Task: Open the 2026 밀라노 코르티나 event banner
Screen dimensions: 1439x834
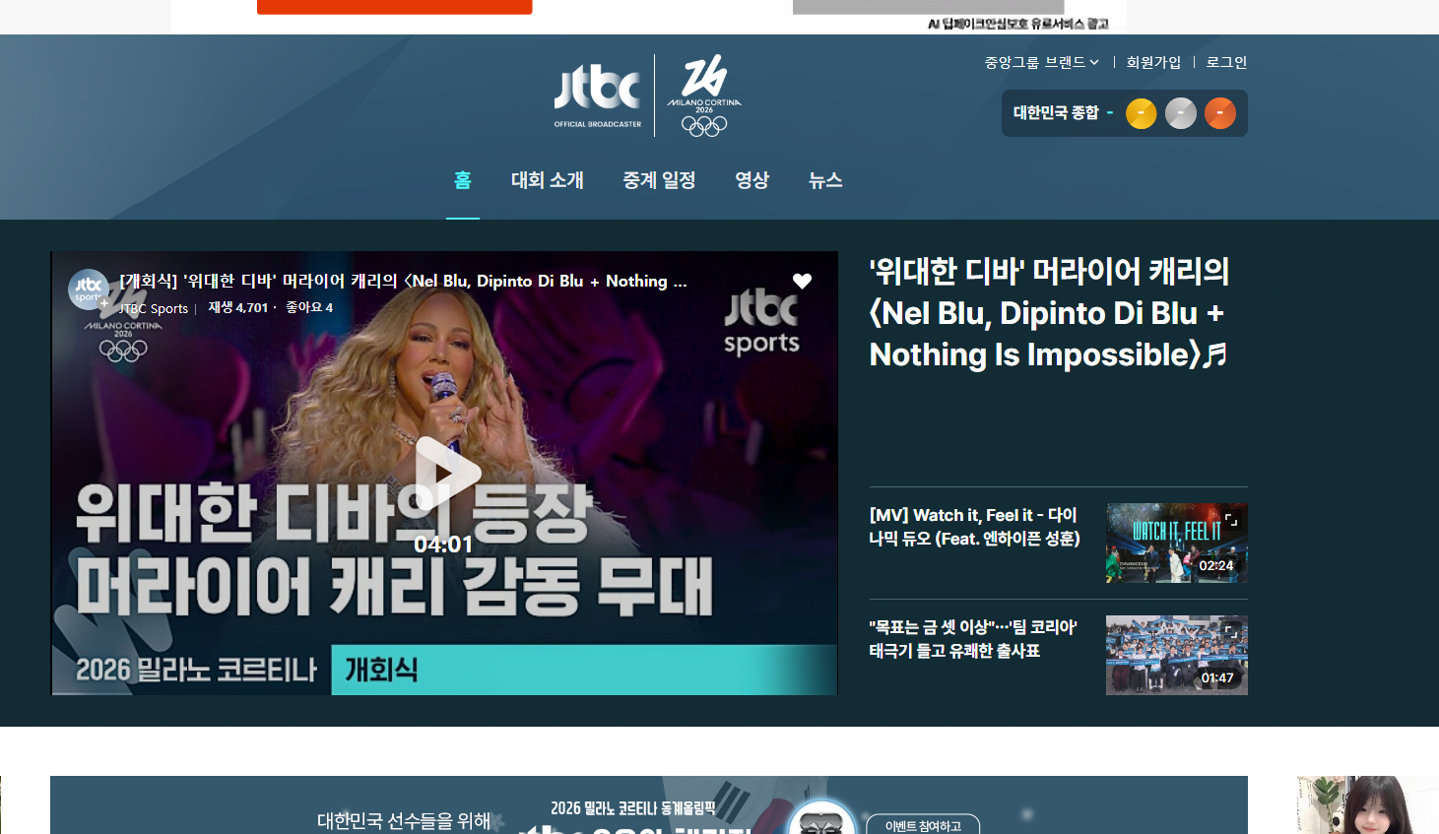Action: [x=649, y=805]
